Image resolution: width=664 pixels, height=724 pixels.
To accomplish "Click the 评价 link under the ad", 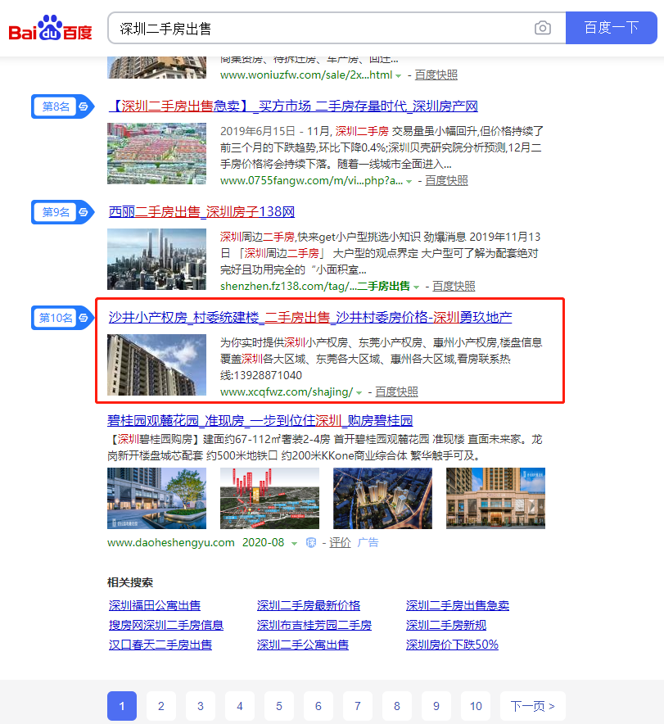I will tap(340, 542).
